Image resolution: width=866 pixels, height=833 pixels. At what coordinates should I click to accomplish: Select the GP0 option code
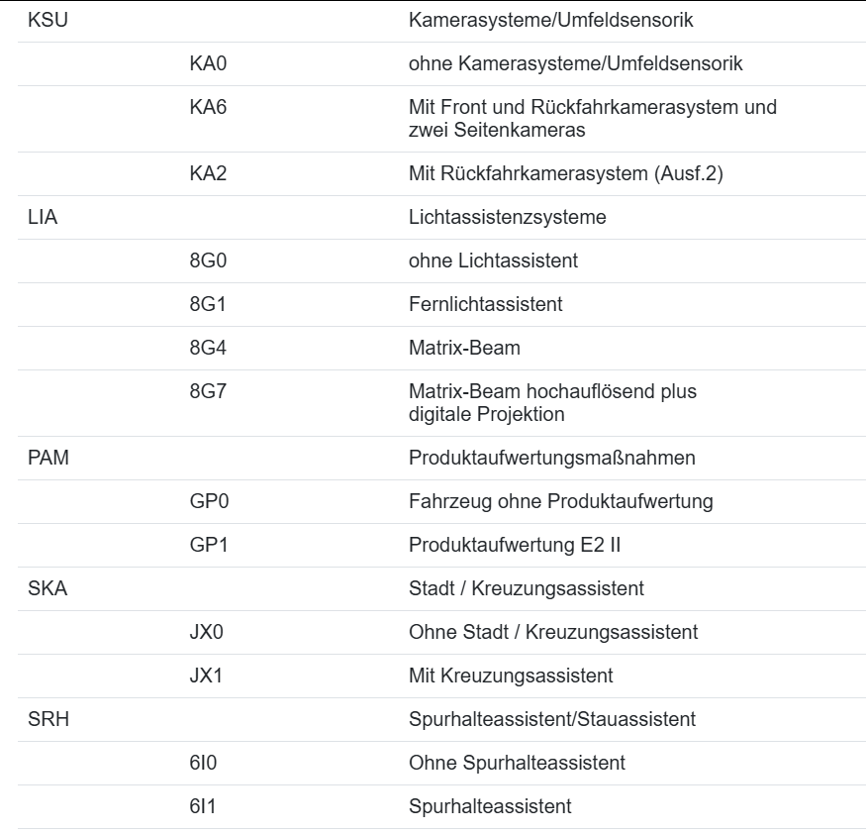pos(209,501)
